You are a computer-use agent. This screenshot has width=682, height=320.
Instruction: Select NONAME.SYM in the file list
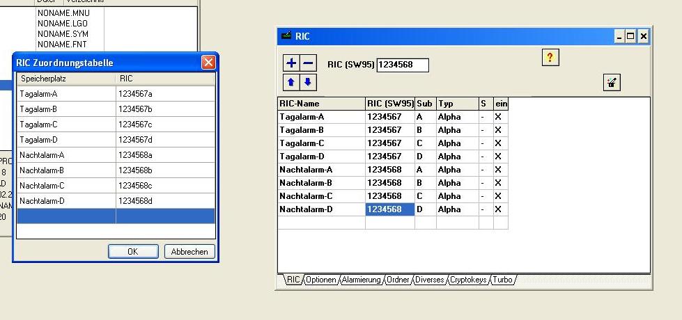click(x=63, y=34)
